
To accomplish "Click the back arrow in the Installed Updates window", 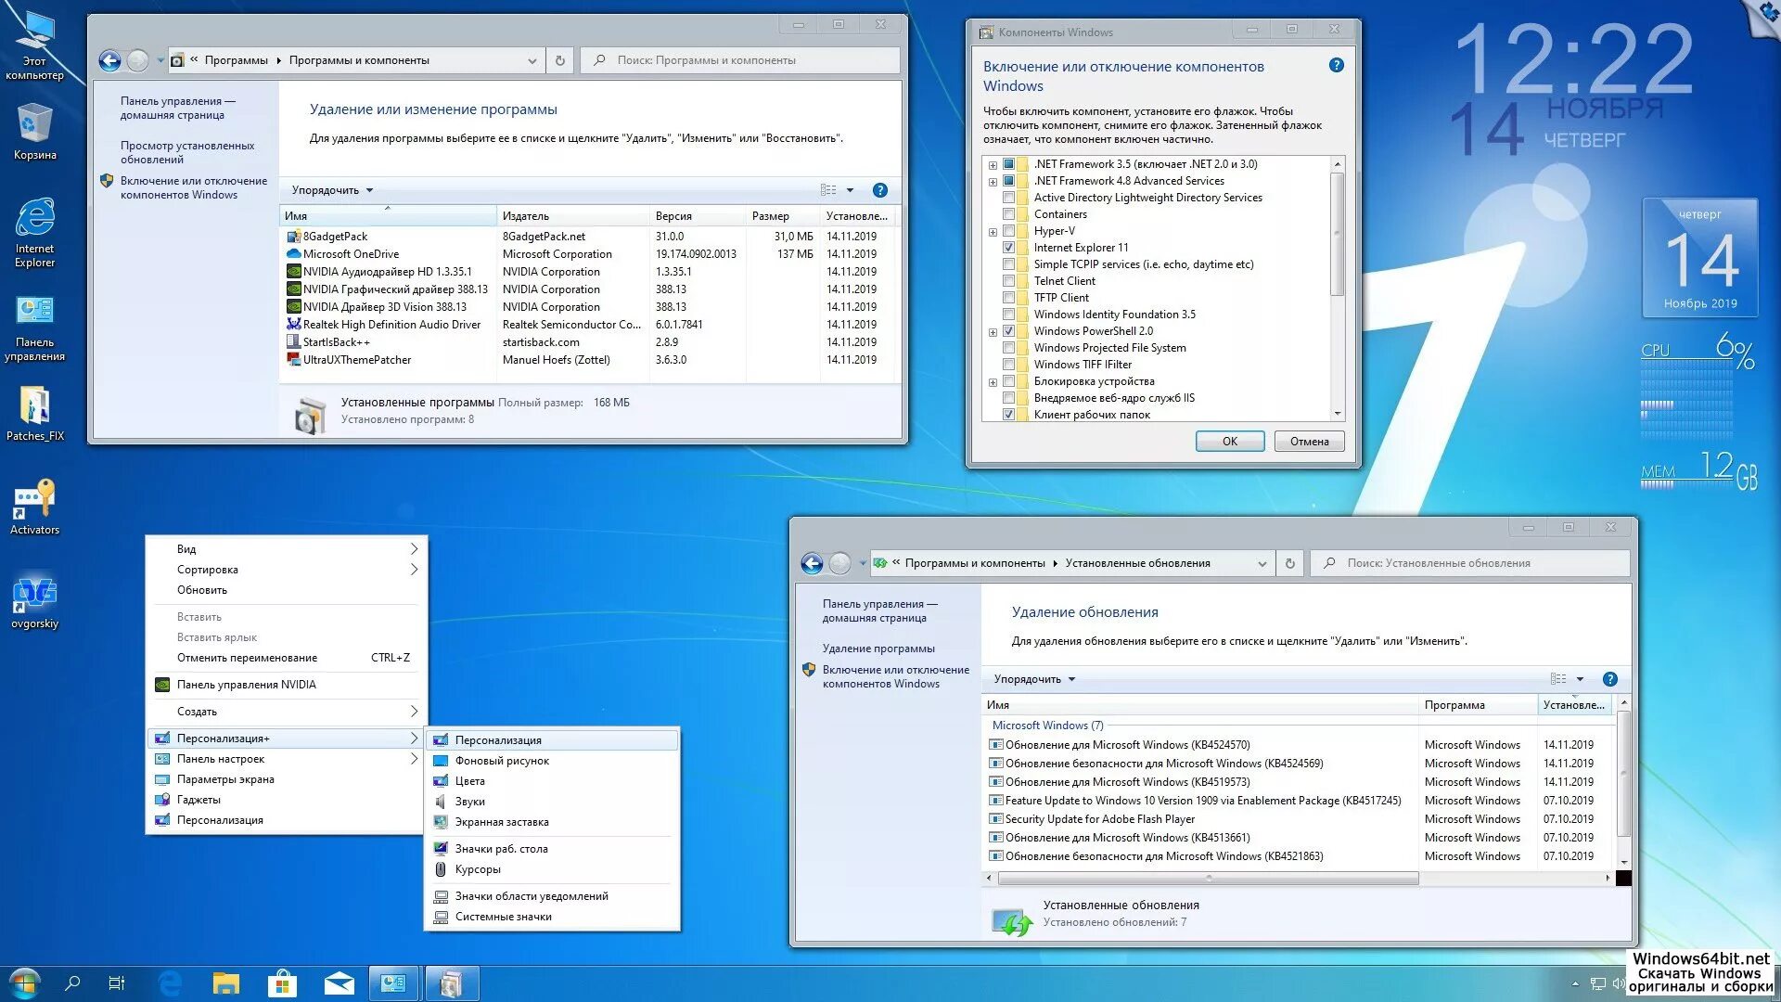I will click(x=812, y=563).
